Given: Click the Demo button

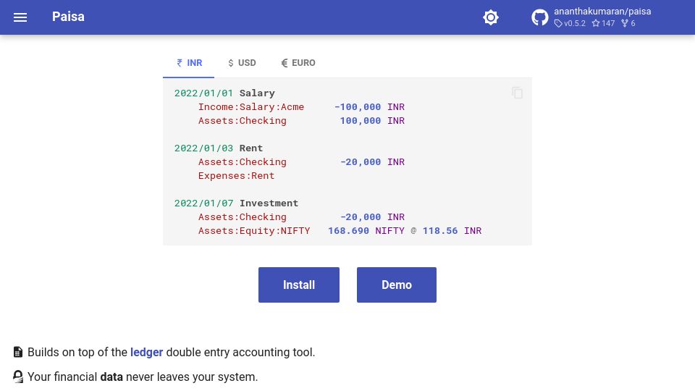Looking at the screenshot, I should click(396, 285).
